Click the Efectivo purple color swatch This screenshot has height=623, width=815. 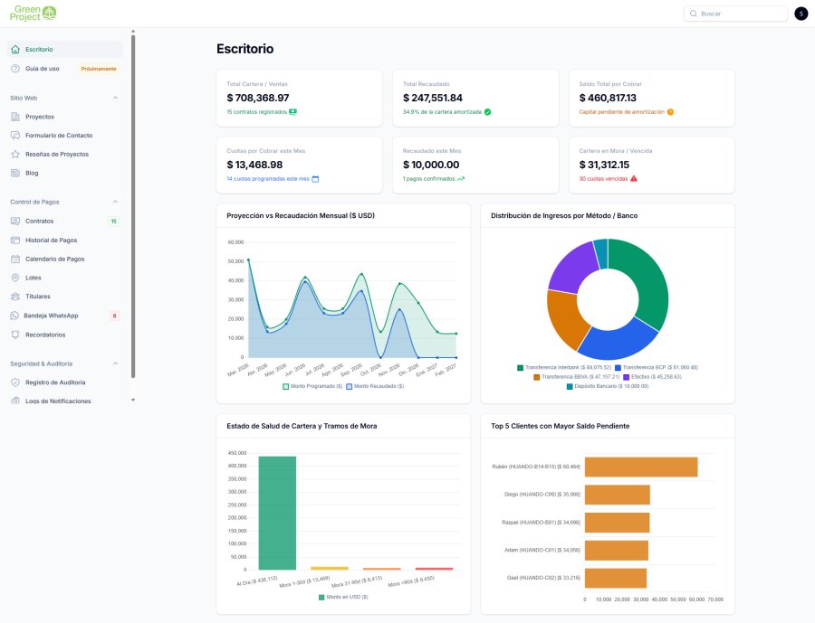pyautogui.click(x=627, y=377)
